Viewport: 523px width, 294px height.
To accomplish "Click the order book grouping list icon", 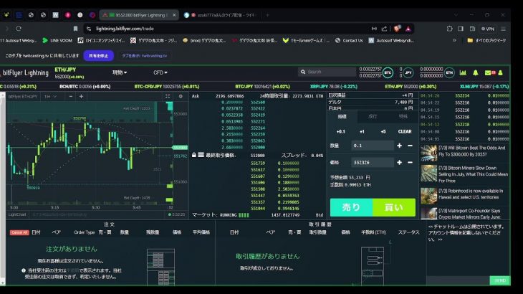I will (201, 155).
